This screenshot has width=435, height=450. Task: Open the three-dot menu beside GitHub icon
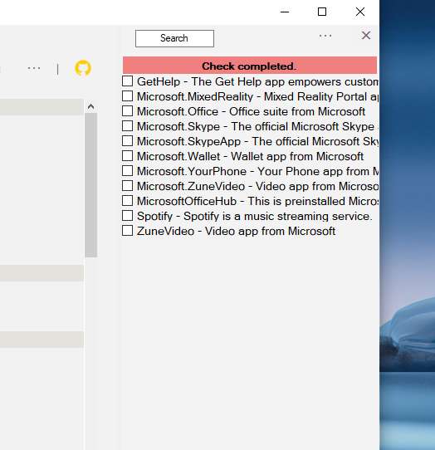click(x=34, y=68)
